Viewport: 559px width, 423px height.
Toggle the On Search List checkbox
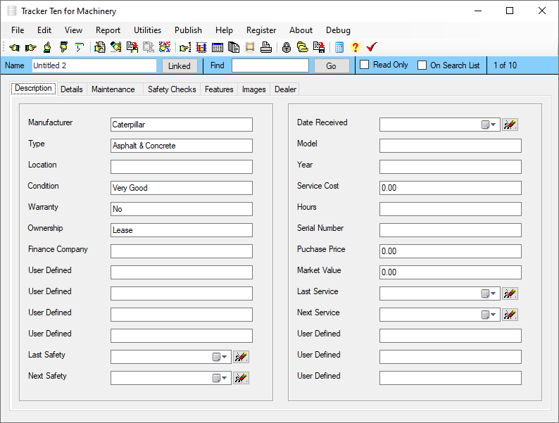[422, 65]
